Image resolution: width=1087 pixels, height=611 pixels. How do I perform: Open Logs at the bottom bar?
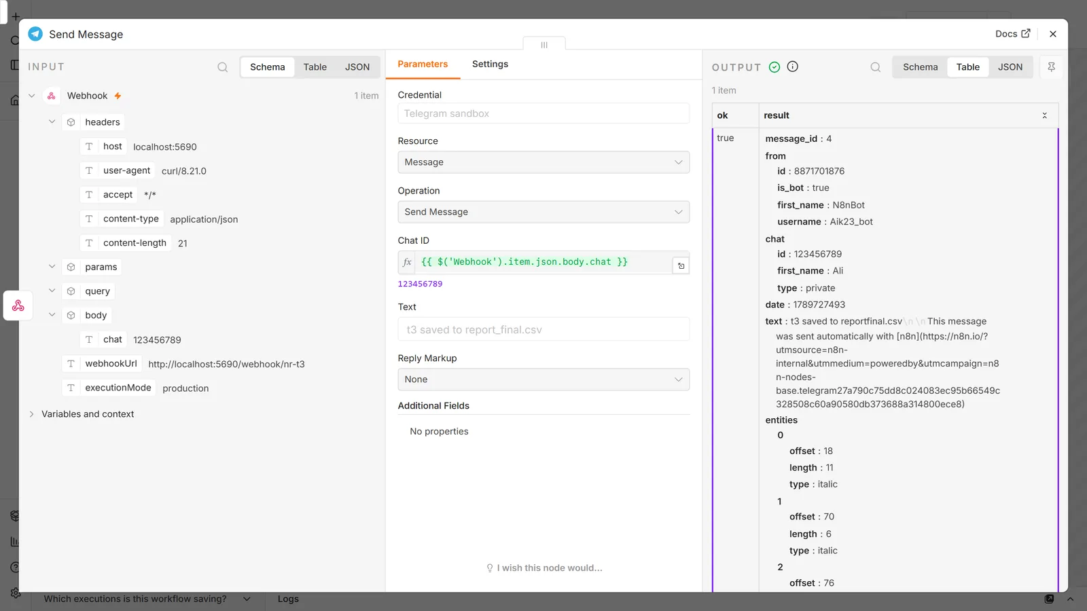point(288,599)
